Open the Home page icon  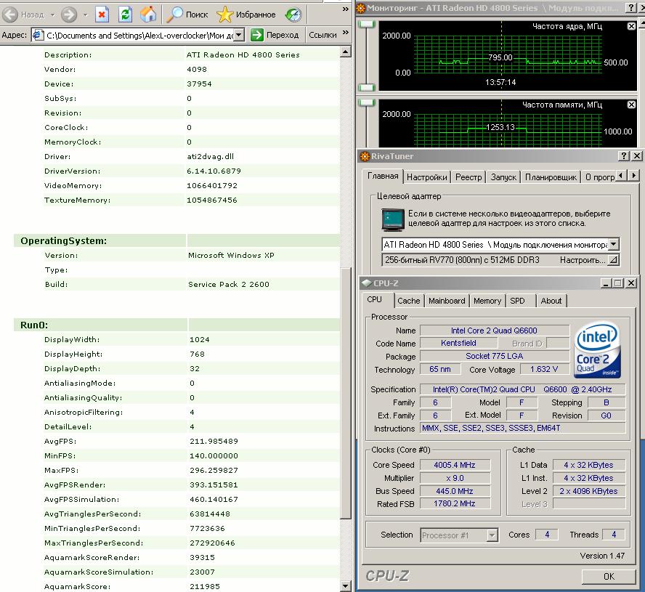pyautogui.click(x=148, y=15)
